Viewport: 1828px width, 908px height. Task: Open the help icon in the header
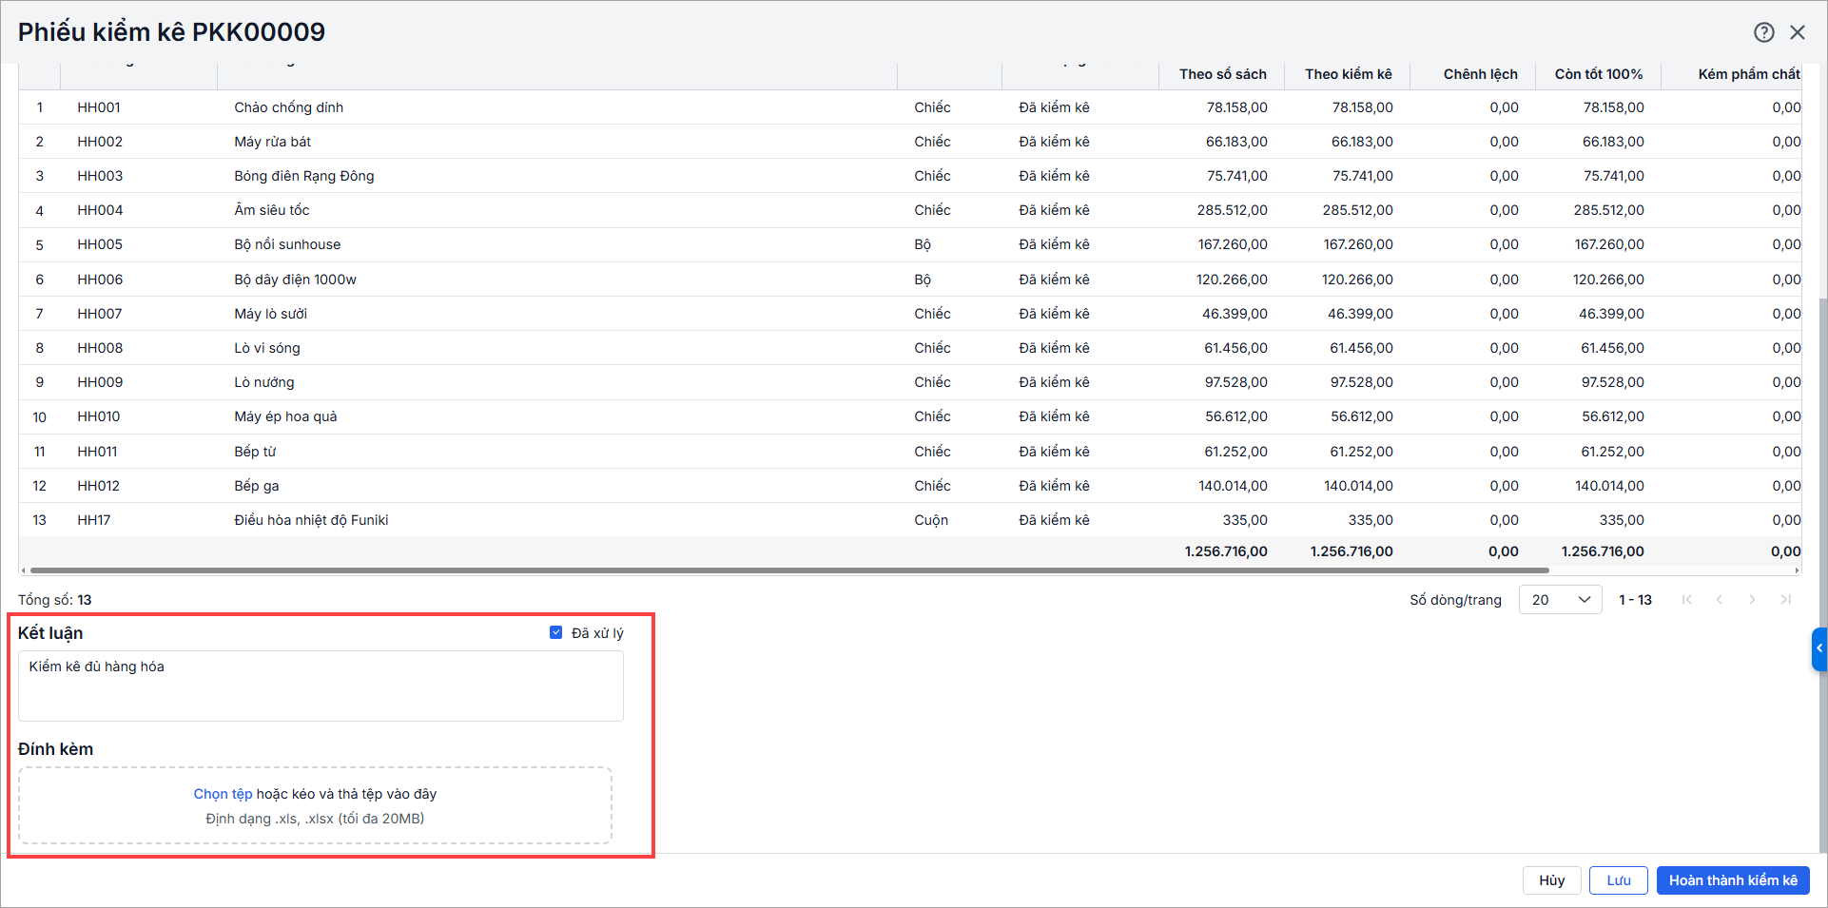(1763, 32)
